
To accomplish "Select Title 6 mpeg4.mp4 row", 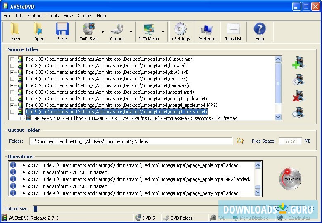I will click(109, 92).
